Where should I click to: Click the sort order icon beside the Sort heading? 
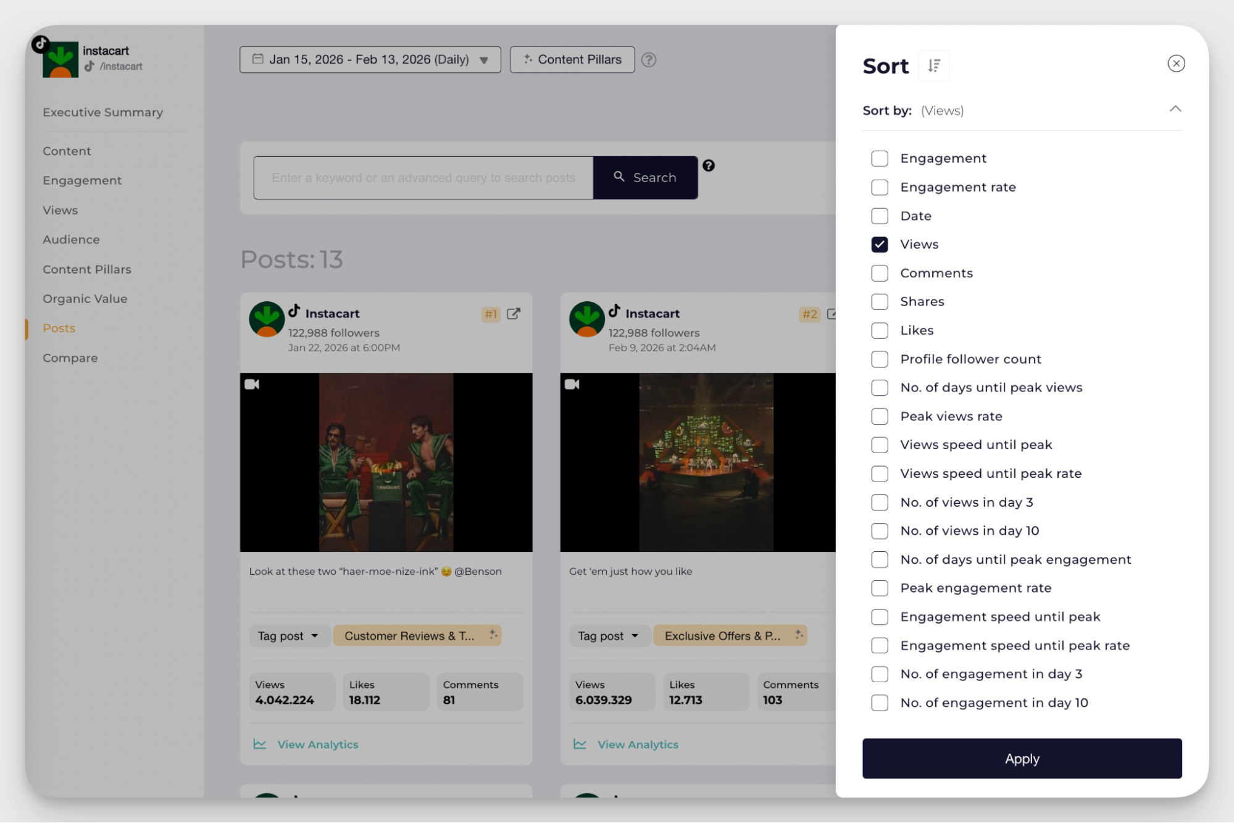point(933,65)
